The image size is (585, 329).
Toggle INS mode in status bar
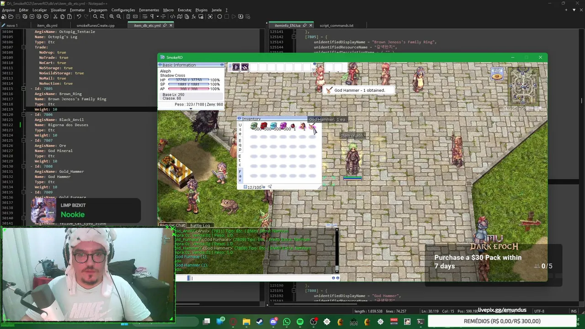[x=574, y=311]
